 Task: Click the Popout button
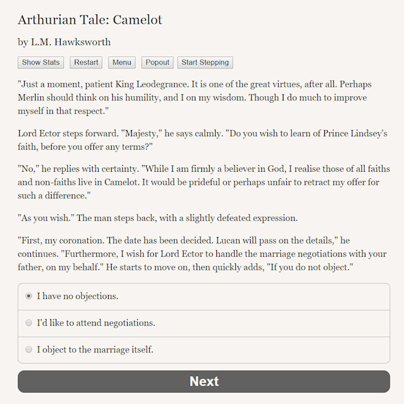coord(157,62)
